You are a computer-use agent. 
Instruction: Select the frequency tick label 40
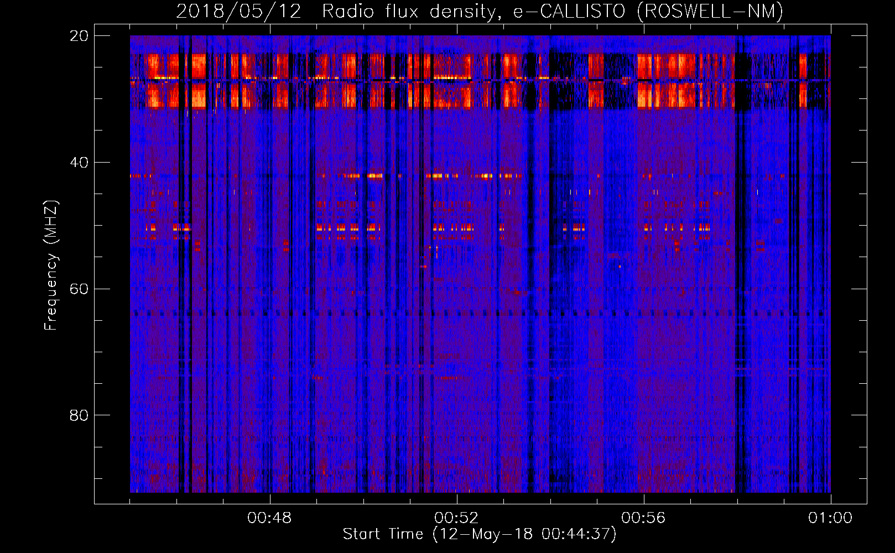tap(79, 163)
